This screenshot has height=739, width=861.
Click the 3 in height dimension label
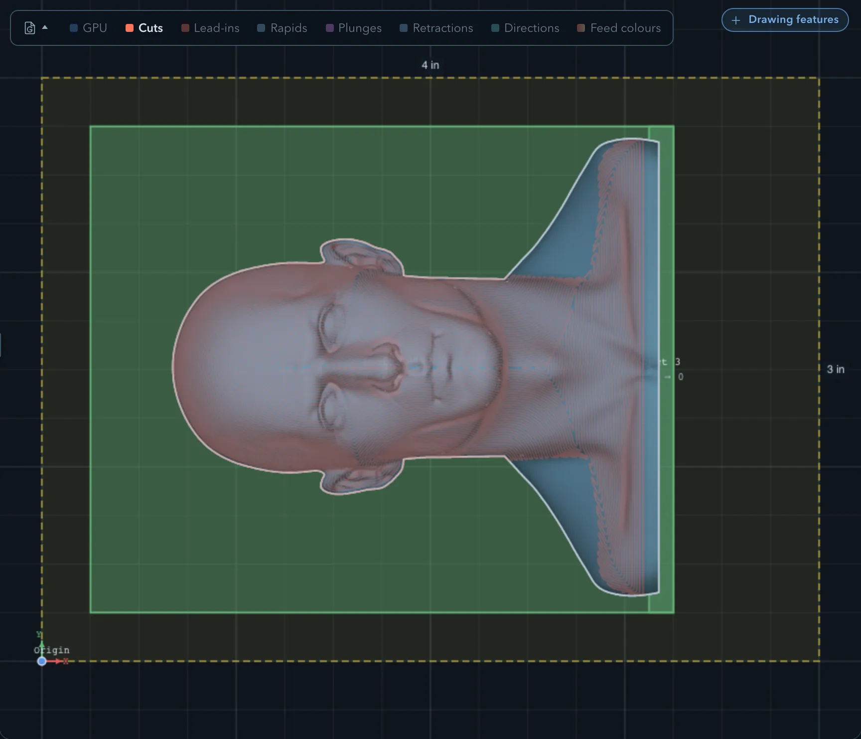click(x=836, y=369)
